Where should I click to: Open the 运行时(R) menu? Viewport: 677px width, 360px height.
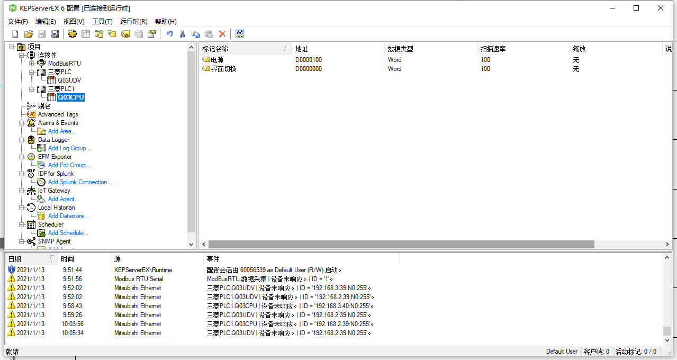click(x=134, y=22)
